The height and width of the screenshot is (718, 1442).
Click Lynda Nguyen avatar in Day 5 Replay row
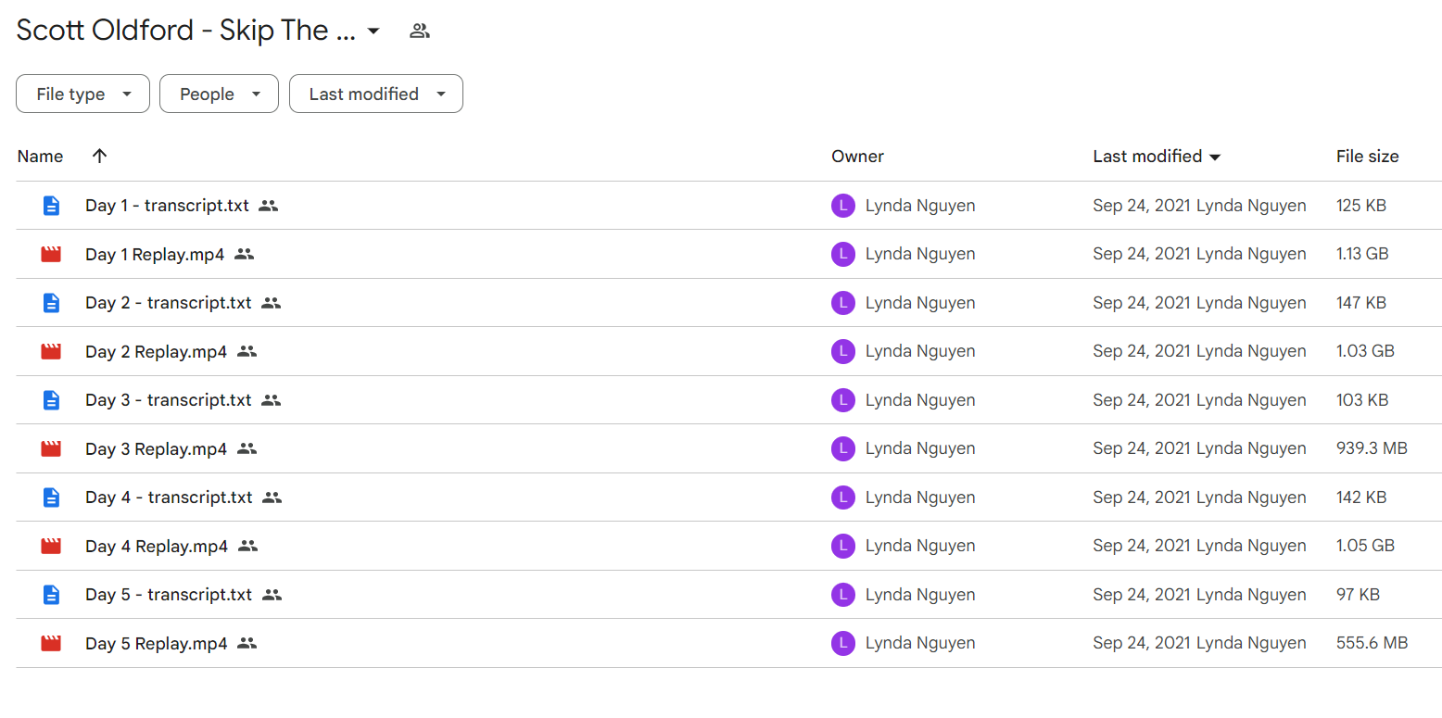(843, 643)
